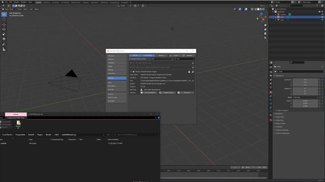Click the Location X value field
Viewport: 325px width, 182px height.
click(x=305, y=80)
